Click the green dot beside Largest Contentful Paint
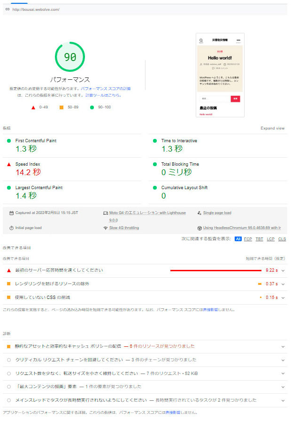Image resolution: width=291 pixels, height=428 pixels. pos(9,188)
